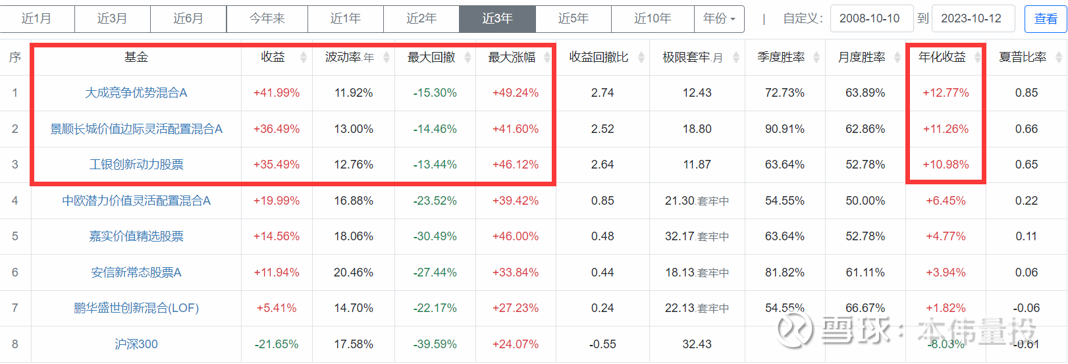
Task: Sort by 季度胜率 column sort arrows
Action: pos(816,58)
